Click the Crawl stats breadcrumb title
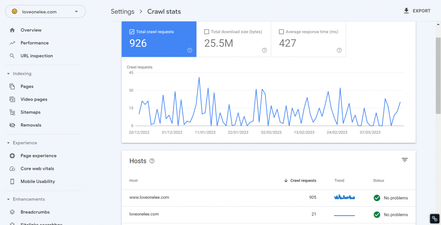Image resolution: width=441 pixels, height=225 pixels. (164, 12)
